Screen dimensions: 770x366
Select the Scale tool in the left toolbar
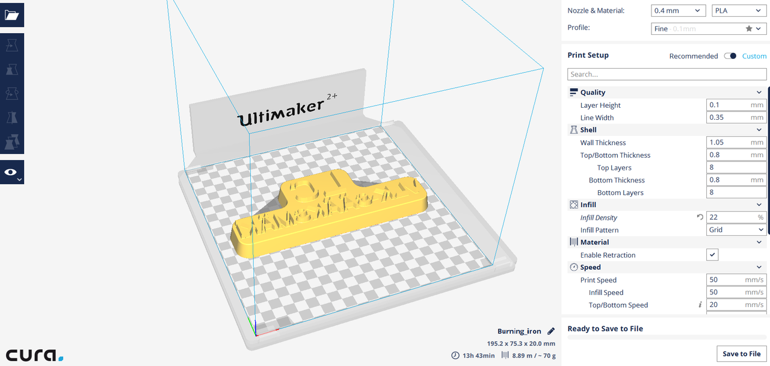pyautogui.click(x=12, y=70)
